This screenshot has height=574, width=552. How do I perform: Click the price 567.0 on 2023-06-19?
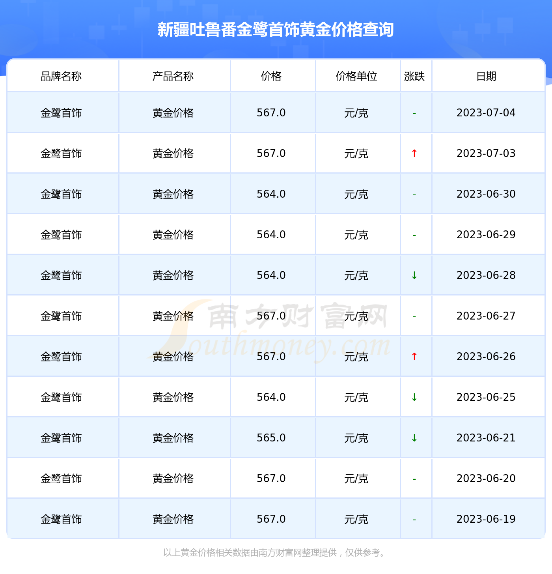(x=271, y=519)
